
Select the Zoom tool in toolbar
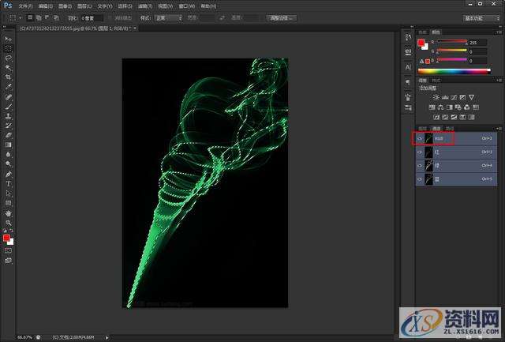(8, 223)
